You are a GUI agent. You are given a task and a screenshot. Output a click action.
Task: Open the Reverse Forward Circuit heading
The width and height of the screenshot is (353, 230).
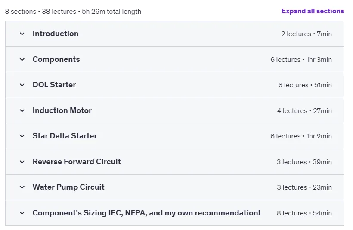point(77,162)
